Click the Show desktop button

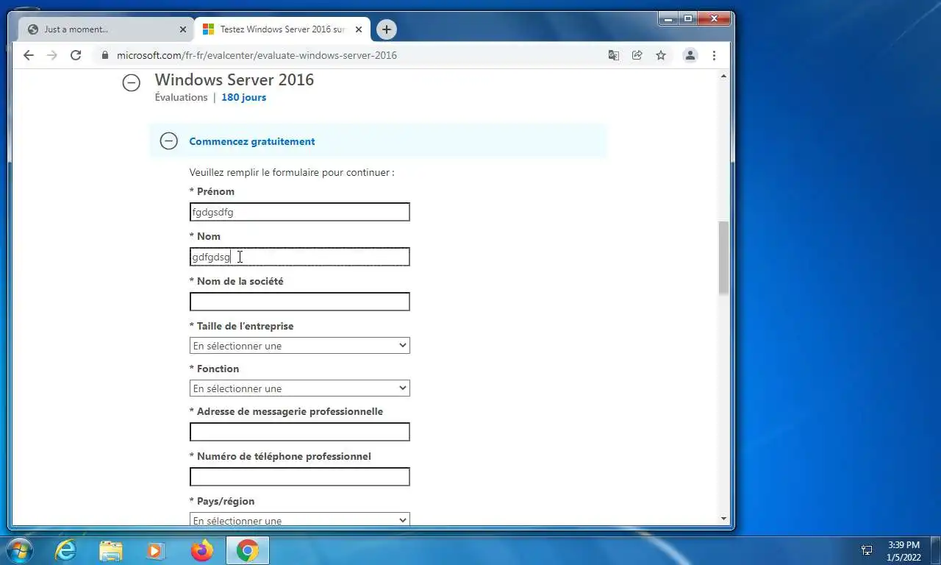[x=936, y=551]
